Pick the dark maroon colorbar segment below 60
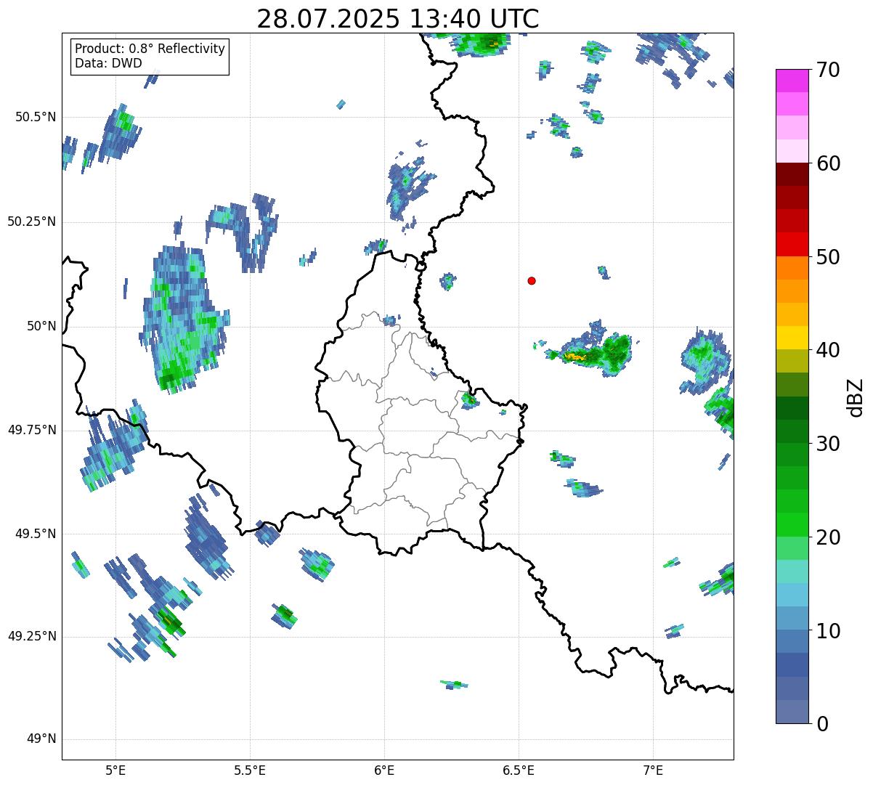Image resolution: width=873 pixels, height=785 pixels. [792, 174]
